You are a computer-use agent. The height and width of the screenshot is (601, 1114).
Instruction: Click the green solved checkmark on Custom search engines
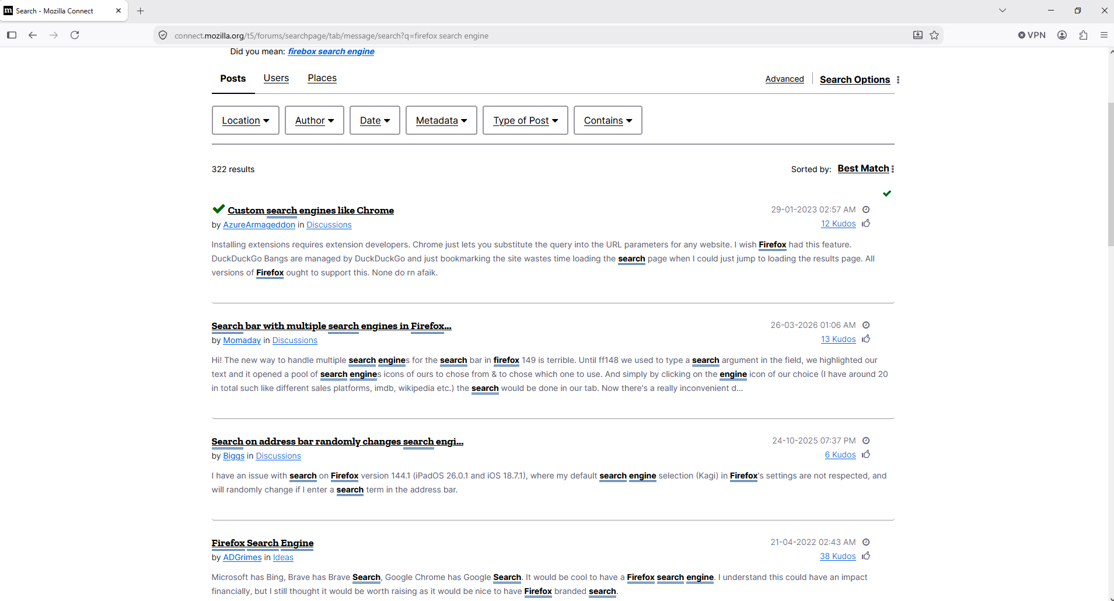pos(219,209)
